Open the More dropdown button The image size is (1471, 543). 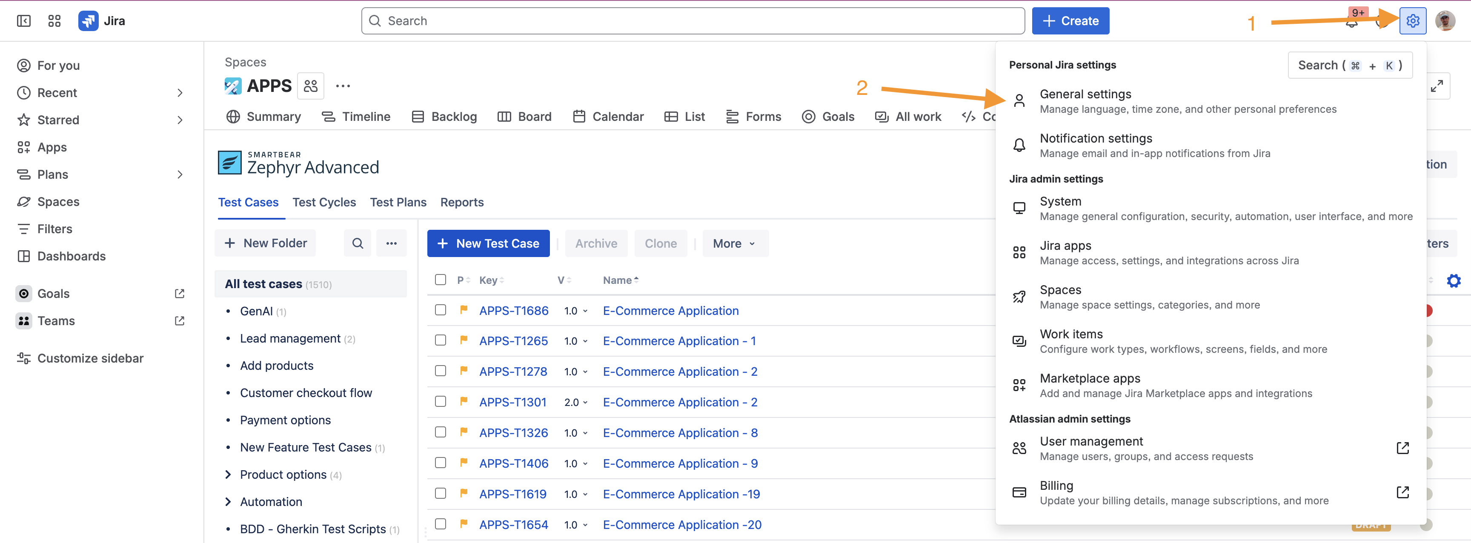[x=734, y=243]
